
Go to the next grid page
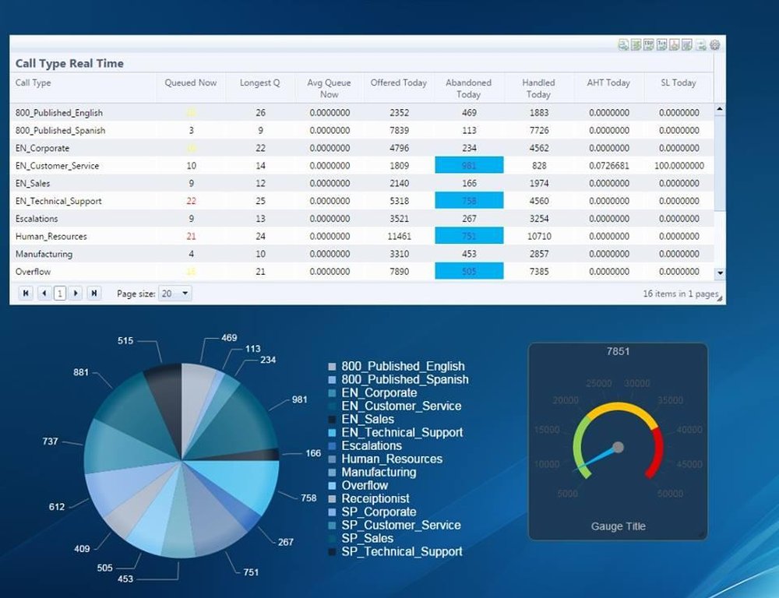(x=76, y=293)
